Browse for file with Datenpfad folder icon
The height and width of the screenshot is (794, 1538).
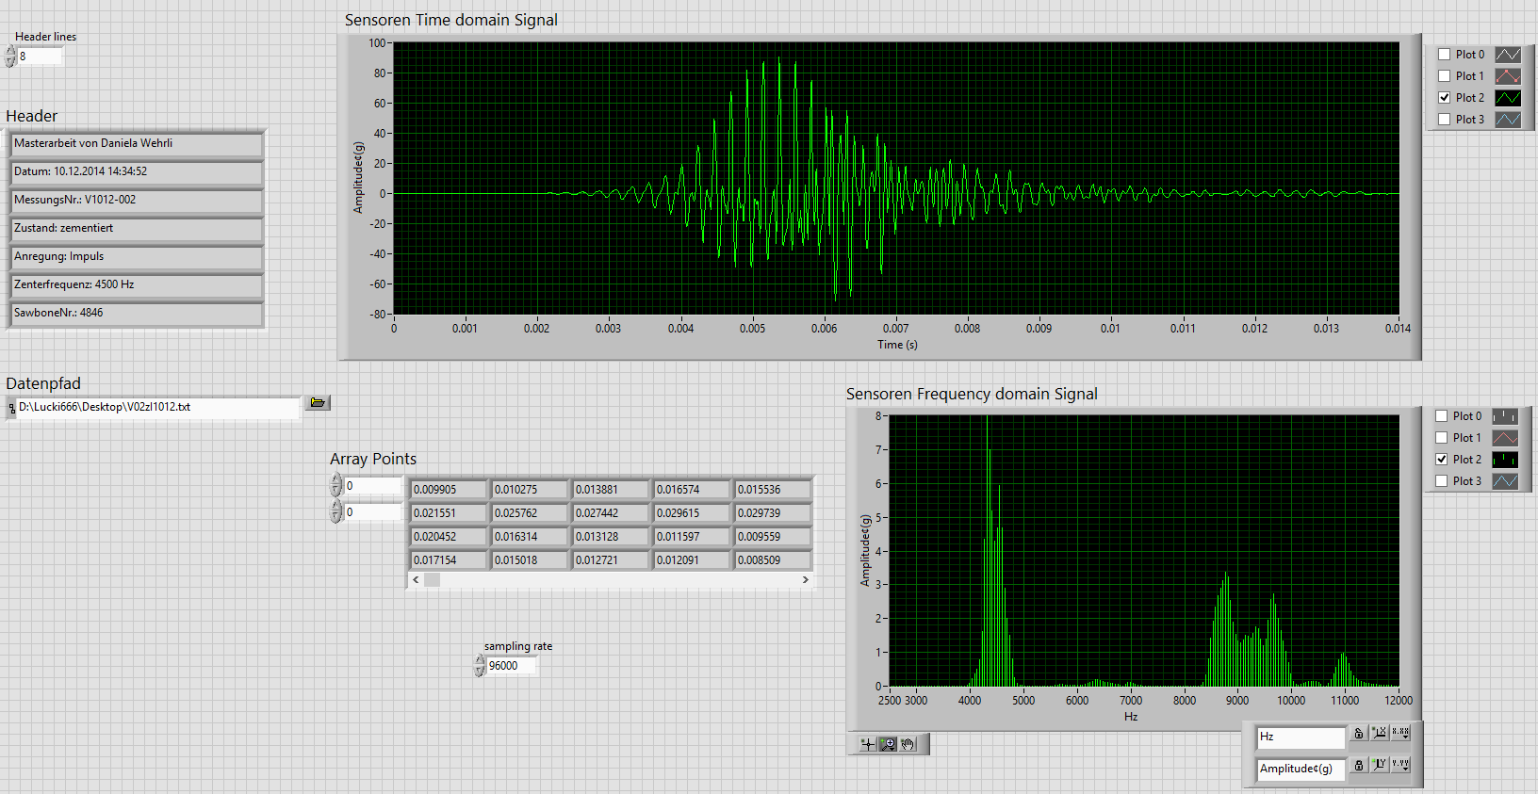point(318,403)
